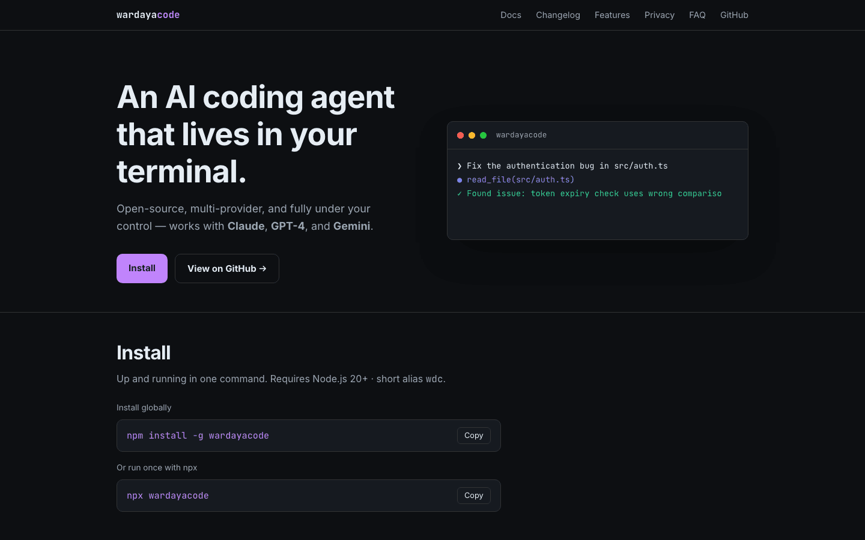Select the 'npx wardayacode' code text
The image size is (865, 540).
168,496
